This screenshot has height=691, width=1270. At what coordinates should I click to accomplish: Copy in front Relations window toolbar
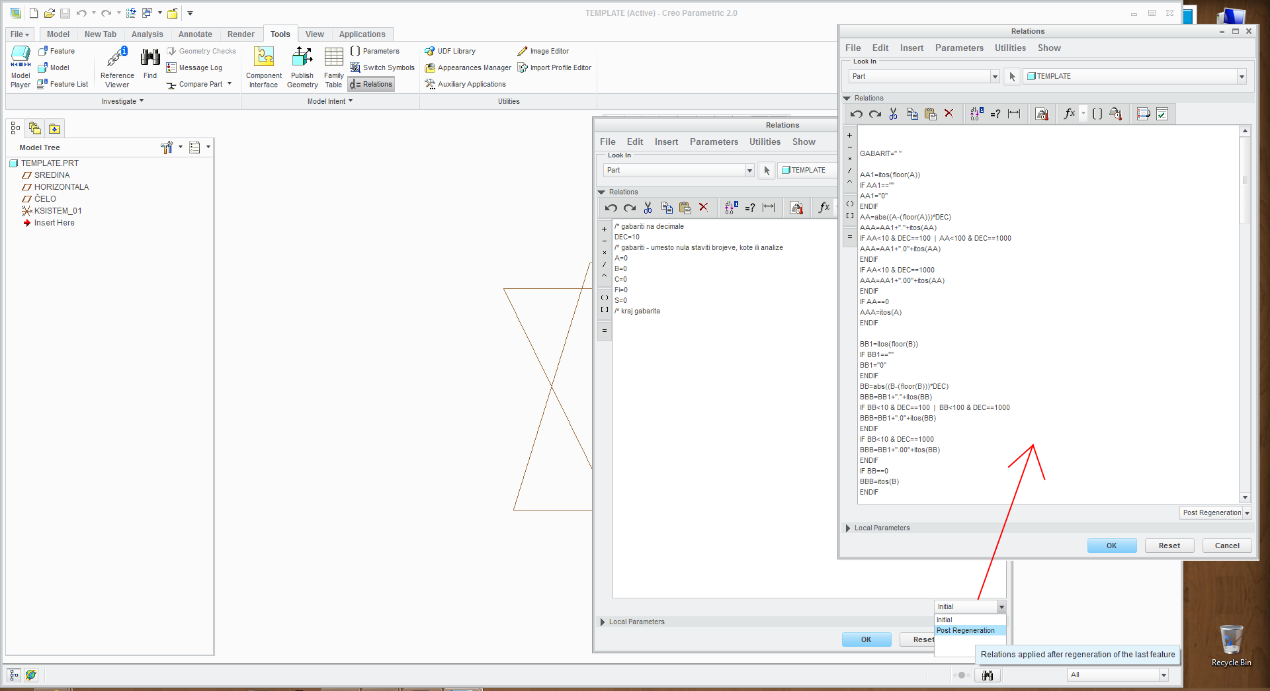coord(912,114)
